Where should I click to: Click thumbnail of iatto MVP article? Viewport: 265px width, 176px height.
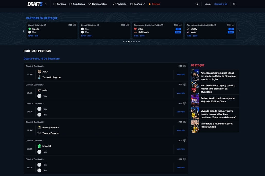click(x=195, y=126)
